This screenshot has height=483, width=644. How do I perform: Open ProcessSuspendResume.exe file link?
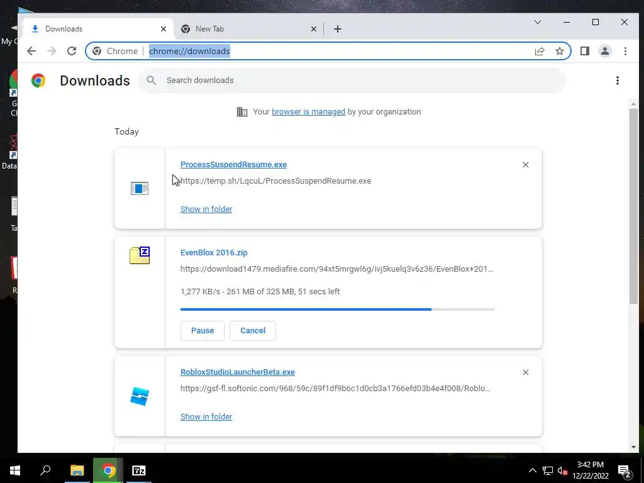(233, 165)
